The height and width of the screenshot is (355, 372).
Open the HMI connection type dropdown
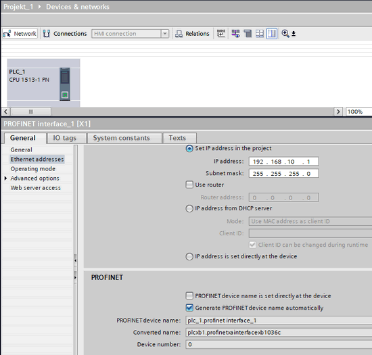[165, 34]
